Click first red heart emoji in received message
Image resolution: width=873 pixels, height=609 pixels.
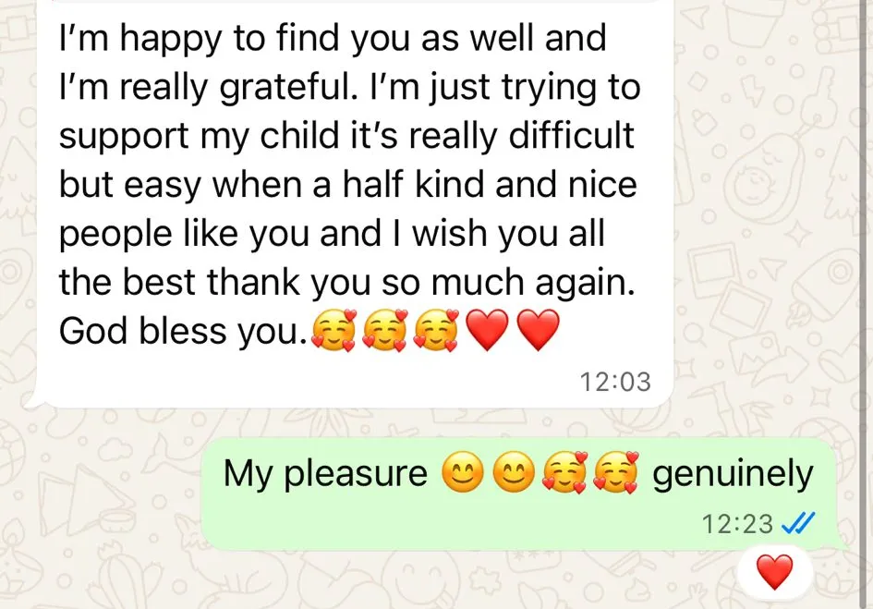tap(487, 331)
